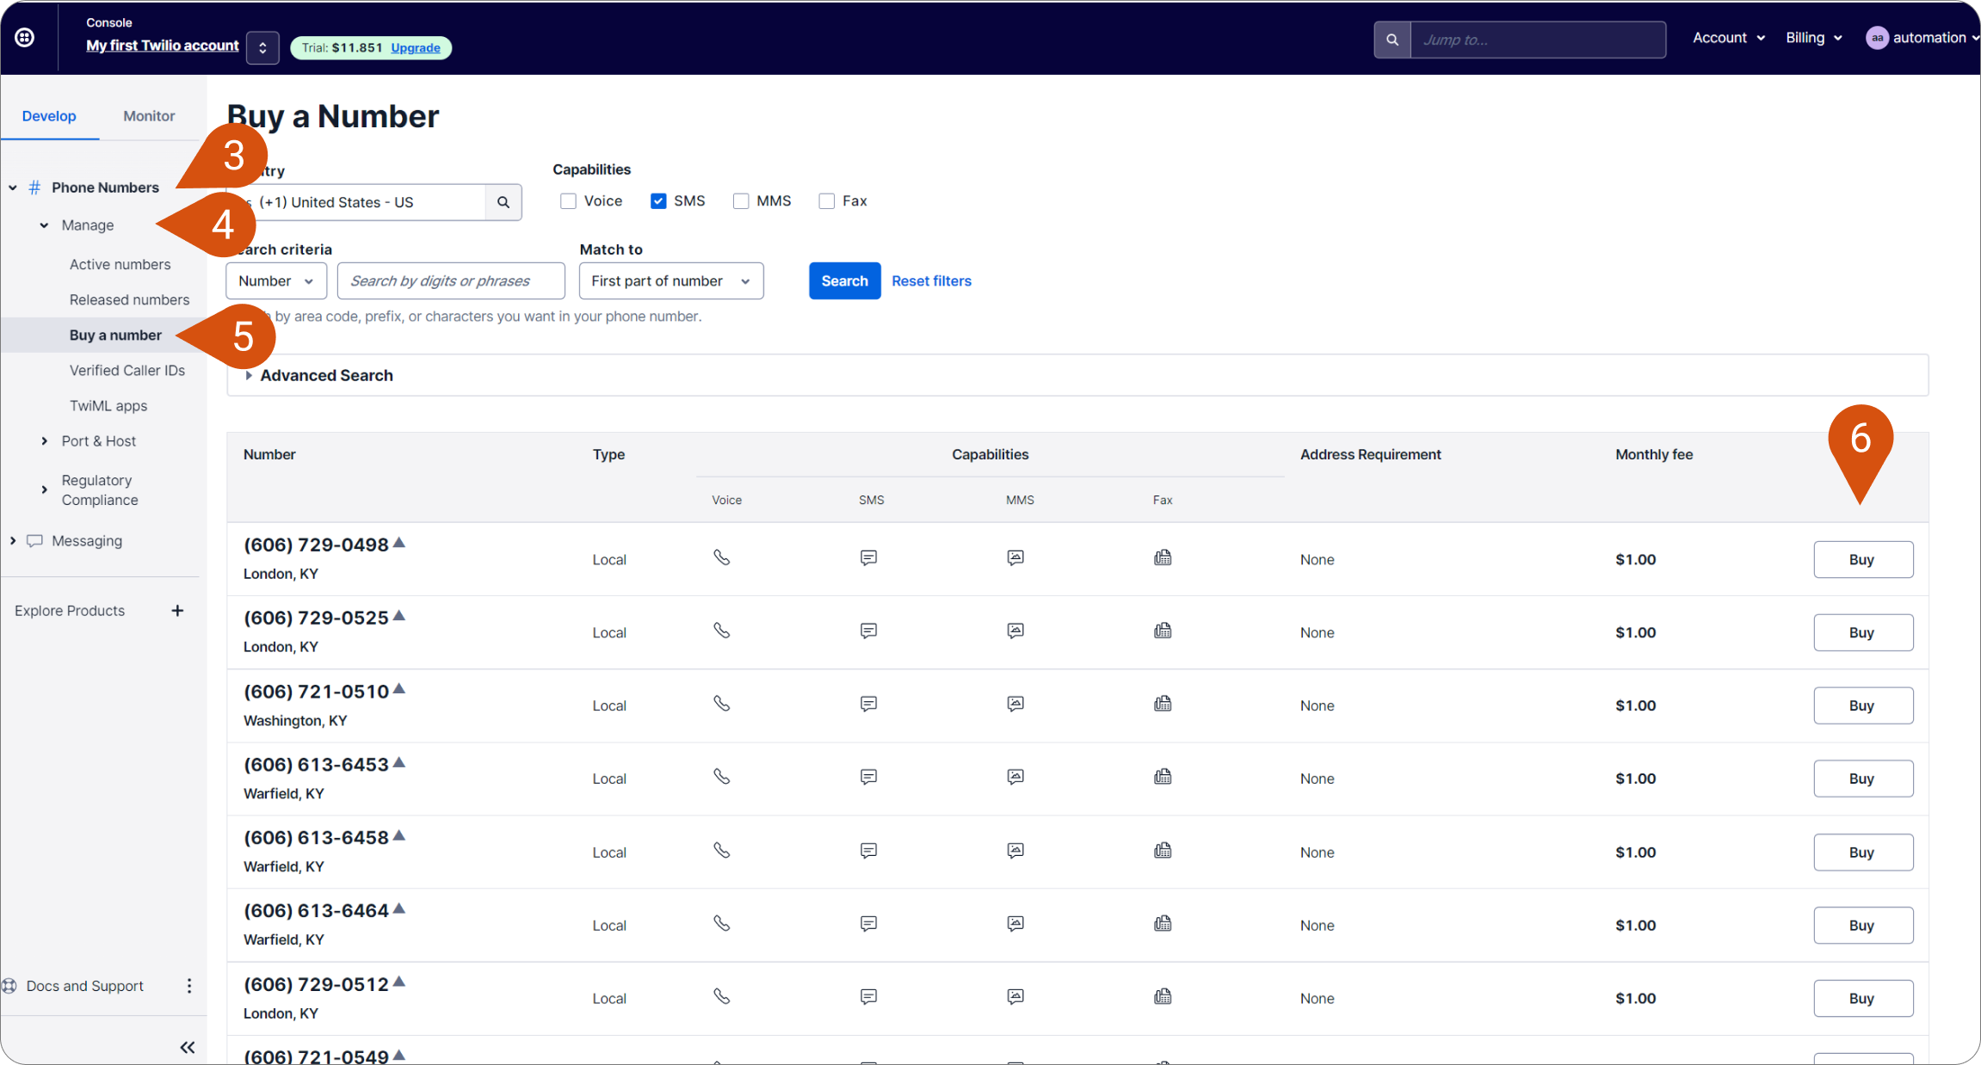Open Docs and Support options menu dots
Screen dimensions: 1981x1065
click(x=189, y=986)
